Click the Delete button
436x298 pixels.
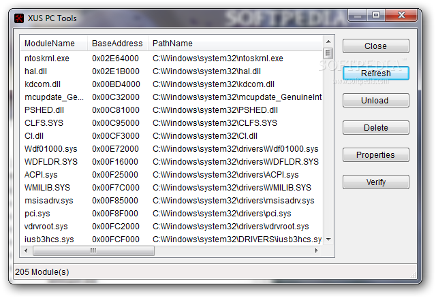(375, 128)
